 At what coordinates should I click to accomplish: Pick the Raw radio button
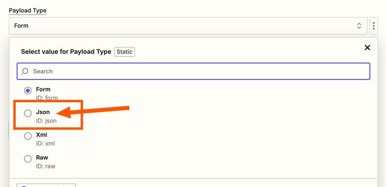tap(28, 158)
